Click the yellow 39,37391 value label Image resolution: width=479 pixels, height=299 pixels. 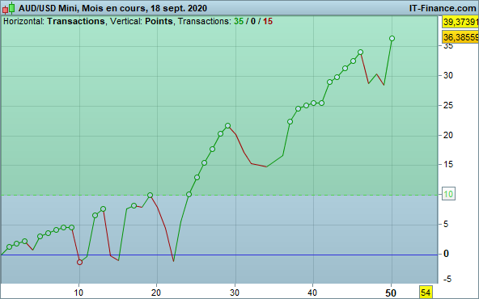(460, 22)
